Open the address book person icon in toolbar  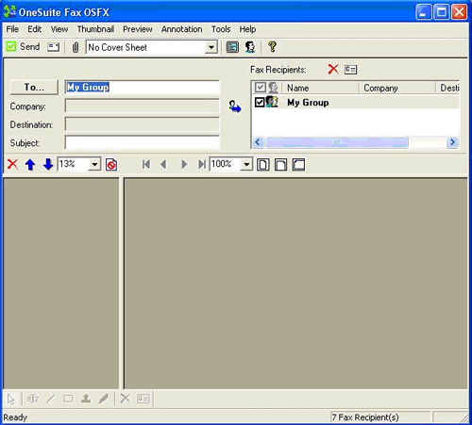tap(250, 47)
